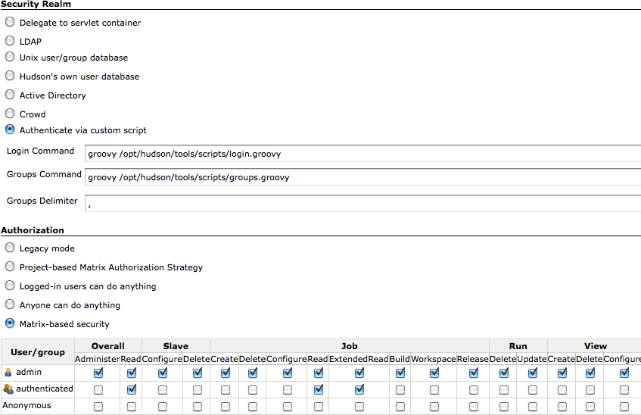Check Job Read for Anonymous
The image size is (641, 415).
319,407
